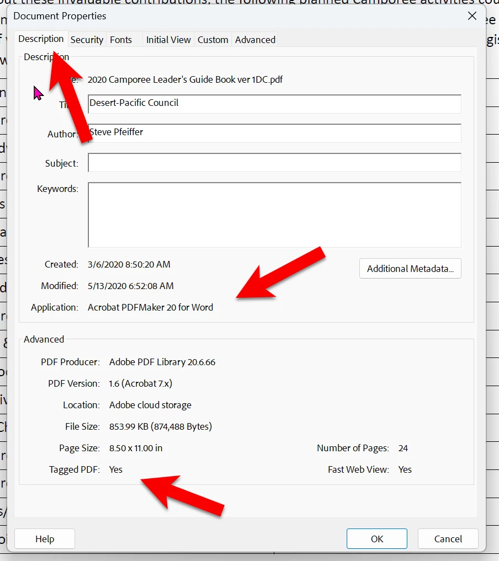Click the Number of Pages value 24
The height and width of the screenshot is (561, 499).
[x=403, y=448]
